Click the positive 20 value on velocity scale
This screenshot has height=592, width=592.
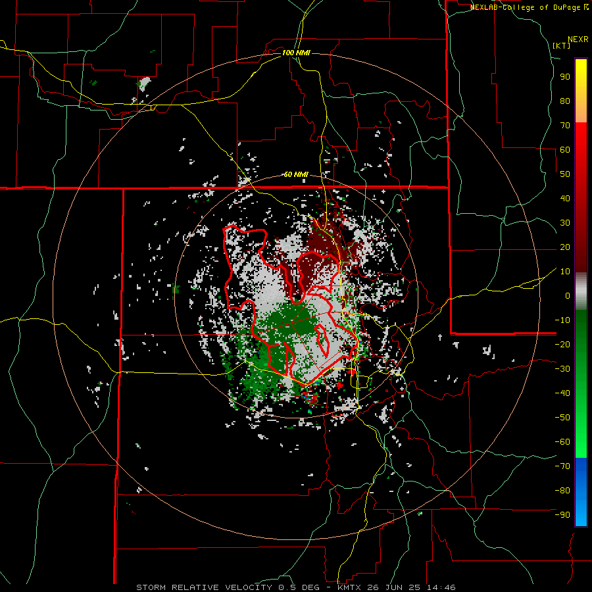coord(565,247)
